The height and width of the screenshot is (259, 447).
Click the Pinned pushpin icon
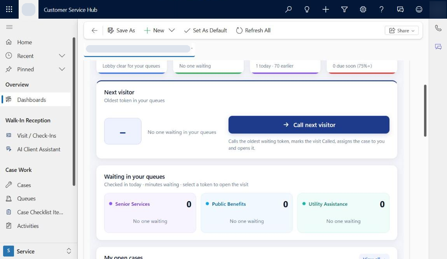tap(9, 69)
